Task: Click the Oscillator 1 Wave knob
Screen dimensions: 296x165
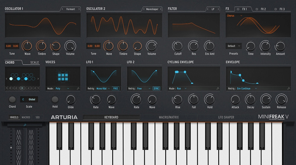Action: (x=27, y=46)
